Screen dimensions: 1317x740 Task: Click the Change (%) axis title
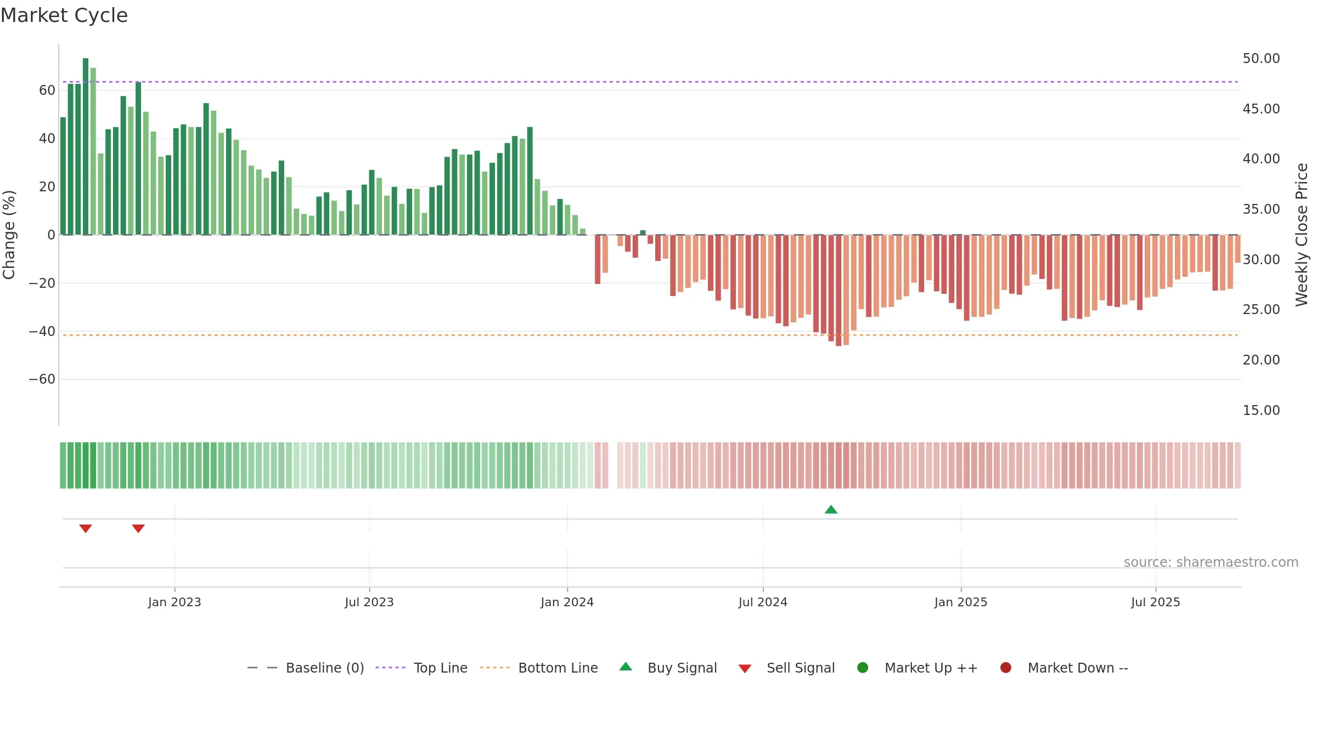click(9, 235)
